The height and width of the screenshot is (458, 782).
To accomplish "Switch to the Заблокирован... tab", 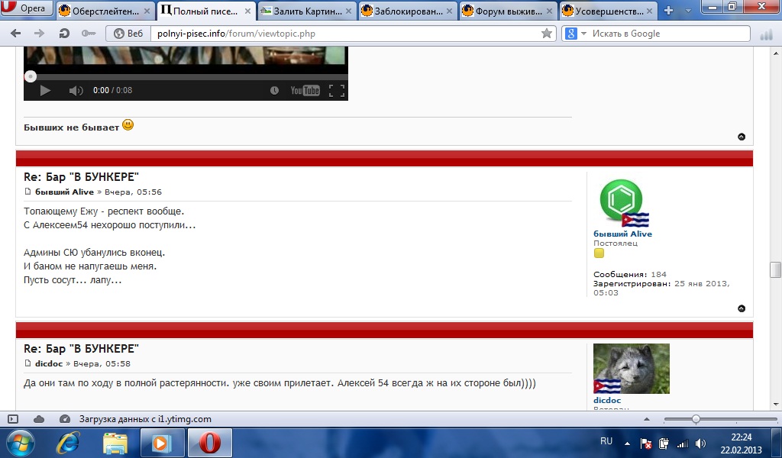I will coord(408,11).
